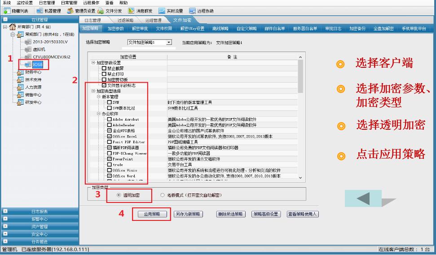Image resolution: width=436 pixels, height=255 pixels.
Task: Open 管理员设置 toolbar icon
Action: click(x=70, y=11)
